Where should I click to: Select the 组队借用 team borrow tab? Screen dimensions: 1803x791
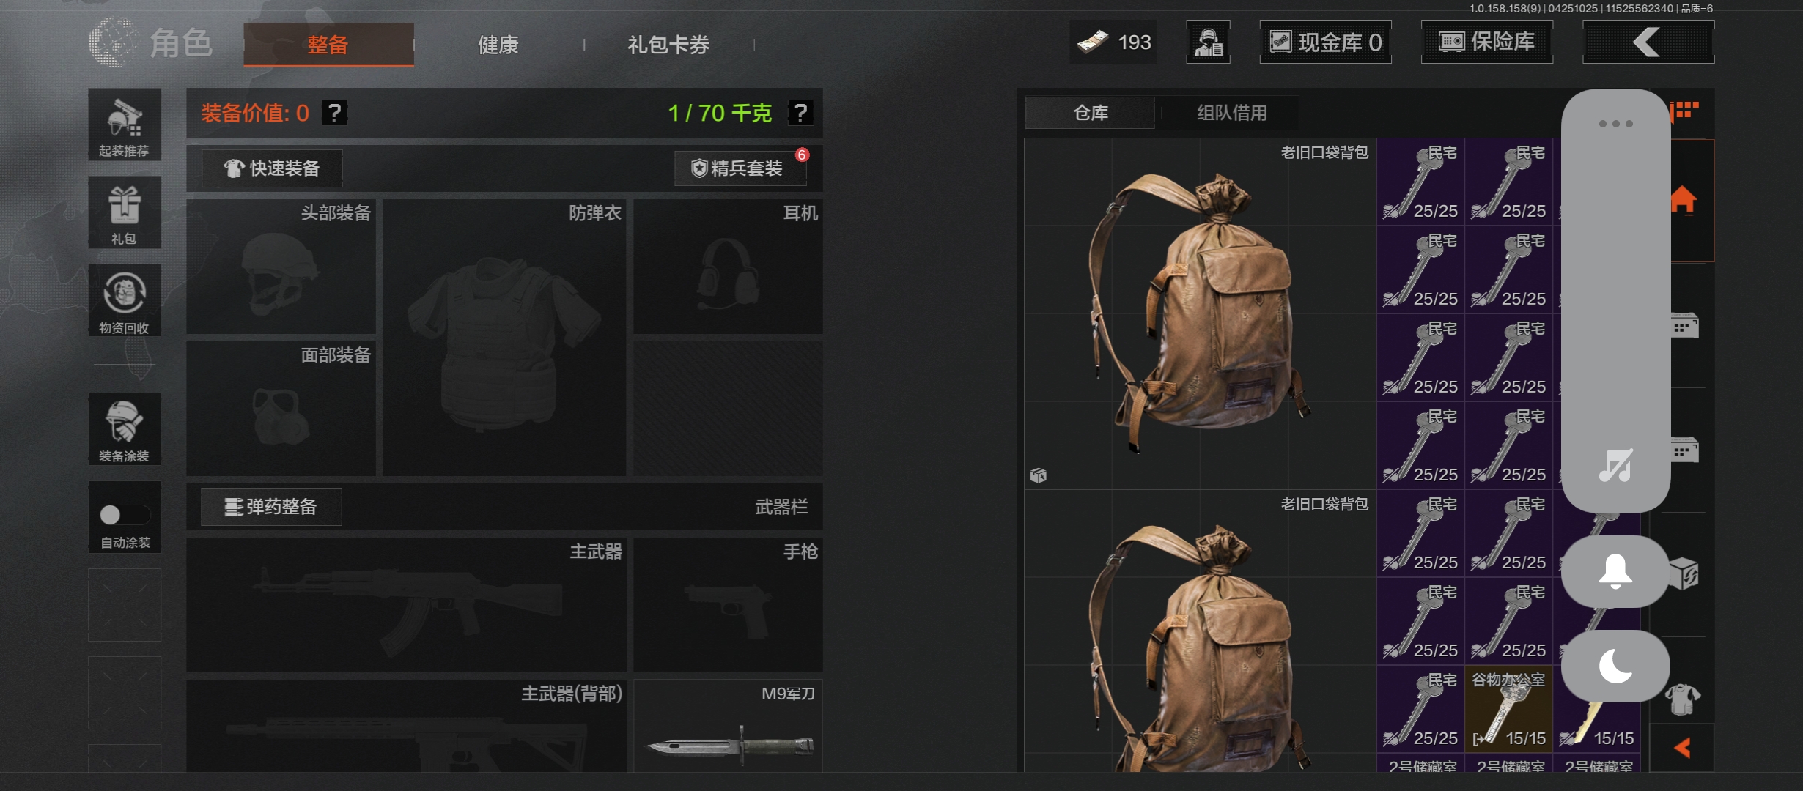(x=1232, y=113)
